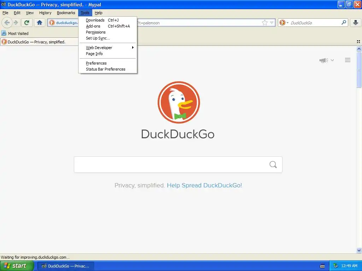This screenshot has height=271, width=362.
Task: Choose Add-ons from the Tools menu
Action: 108,26
